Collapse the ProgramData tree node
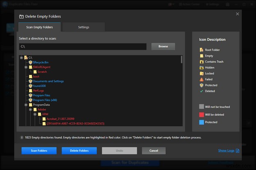Image resolution: width=256 pixels, height=170 pixels. [26, 105]
